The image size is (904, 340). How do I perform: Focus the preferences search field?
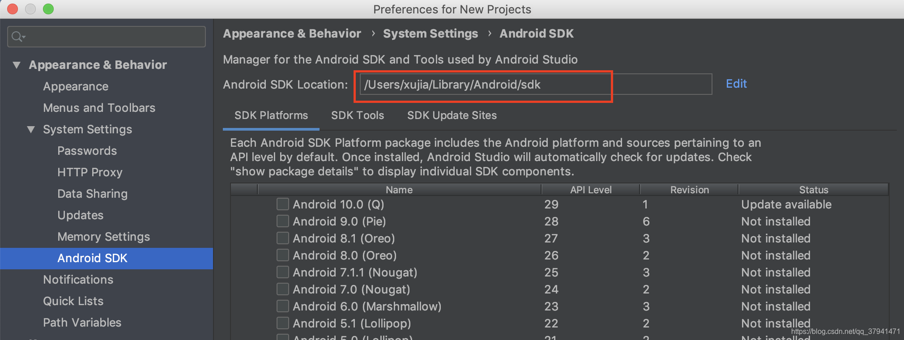pyautogui.click(x=107, y=37)
